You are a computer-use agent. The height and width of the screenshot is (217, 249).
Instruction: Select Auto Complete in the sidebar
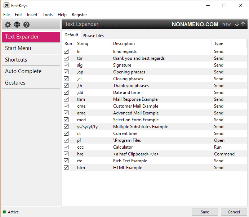[x=23, y=71]
